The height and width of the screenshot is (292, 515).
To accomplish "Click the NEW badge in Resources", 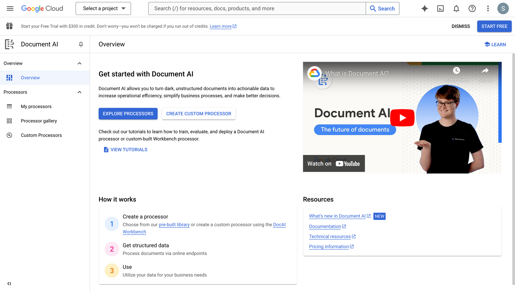I will click(x=379, y=216).
